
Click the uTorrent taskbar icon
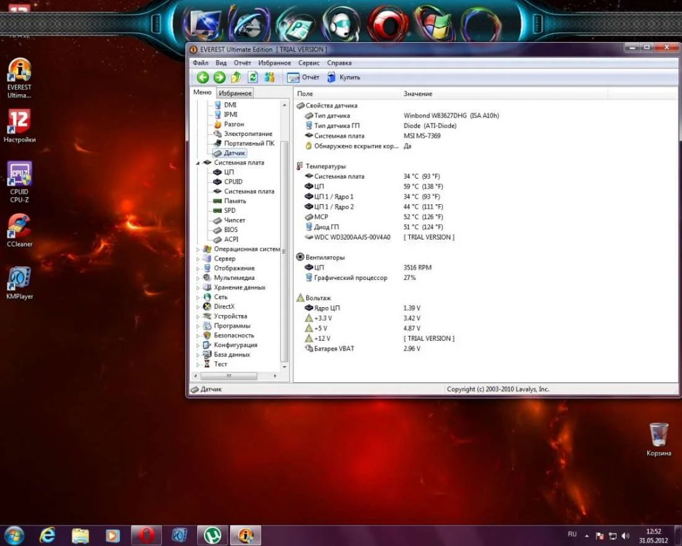[x=213, y=534]
